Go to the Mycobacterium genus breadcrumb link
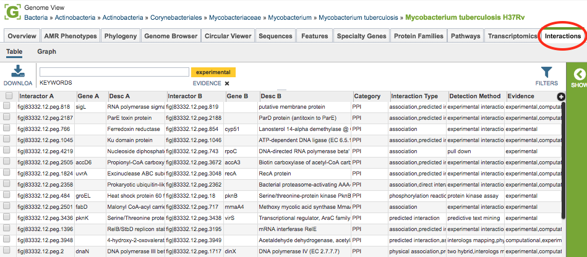The width and height of the screenshot is (587, 257). click(289, 17)
